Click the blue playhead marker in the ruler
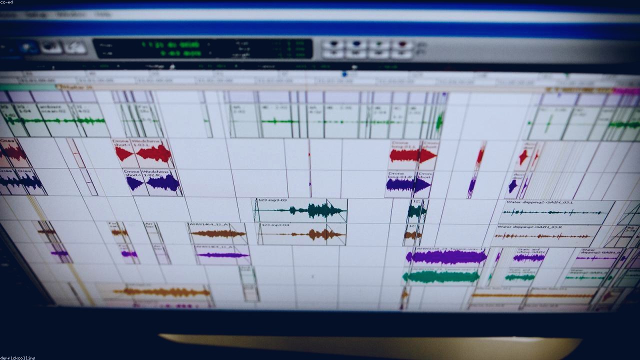 [344, 74]
